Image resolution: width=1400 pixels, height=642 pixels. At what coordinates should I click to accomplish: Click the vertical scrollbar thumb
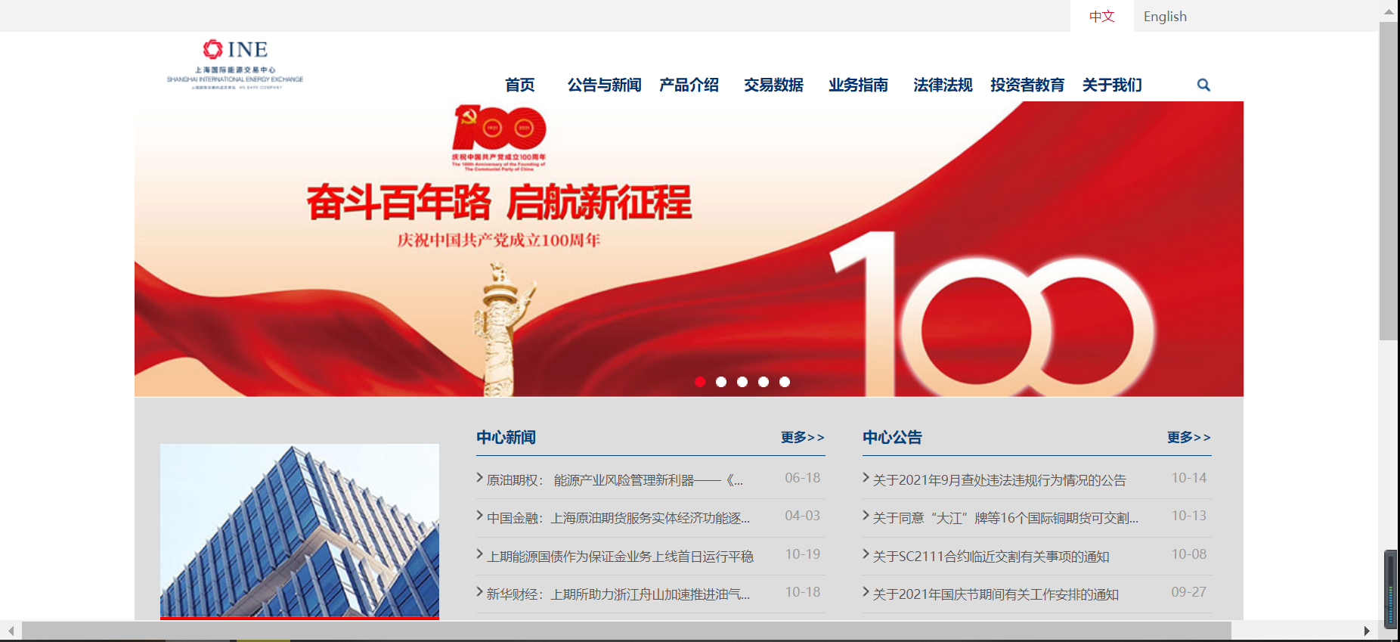click(x=1389, y=181)
